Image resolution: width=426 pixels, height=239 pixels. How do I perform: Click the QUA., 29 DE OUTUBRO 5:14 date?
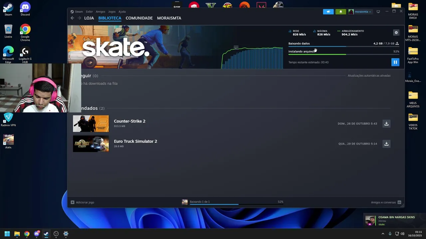[x=358, y=144]
